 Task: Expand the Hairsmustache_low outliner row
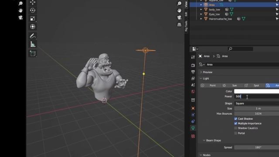[201, 19]
